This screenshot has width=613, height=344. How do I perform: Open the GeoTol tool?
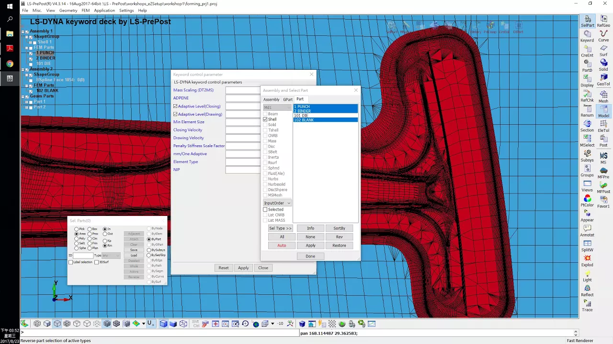(x=603, y=80)
